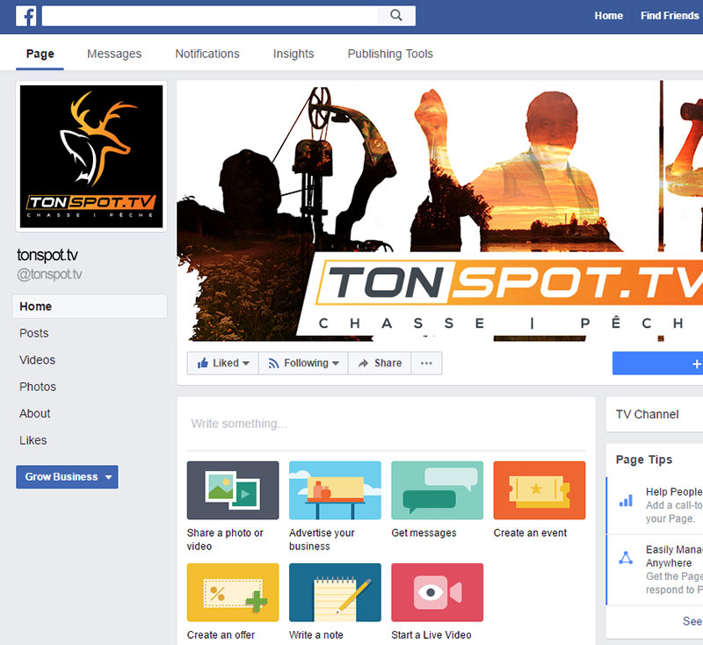Viewport: 703px width, 645px height.
Task: Switch to the Insights tab
Action: [x=294, y=54]
